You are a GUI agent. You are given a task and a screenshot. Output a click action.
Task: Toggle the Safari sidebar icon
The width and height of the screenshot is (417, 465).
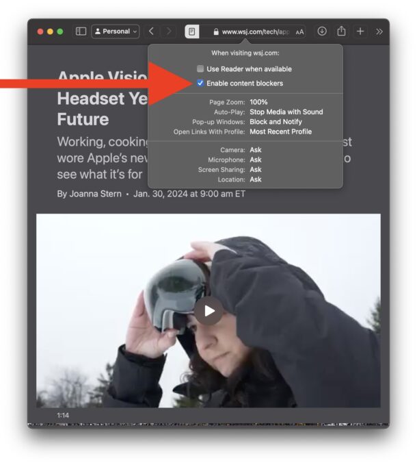point(81,32)
